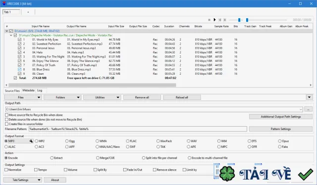Enable the Remove silence checkbox
This screenshot has width=317, height=185.
click(155, 170)
